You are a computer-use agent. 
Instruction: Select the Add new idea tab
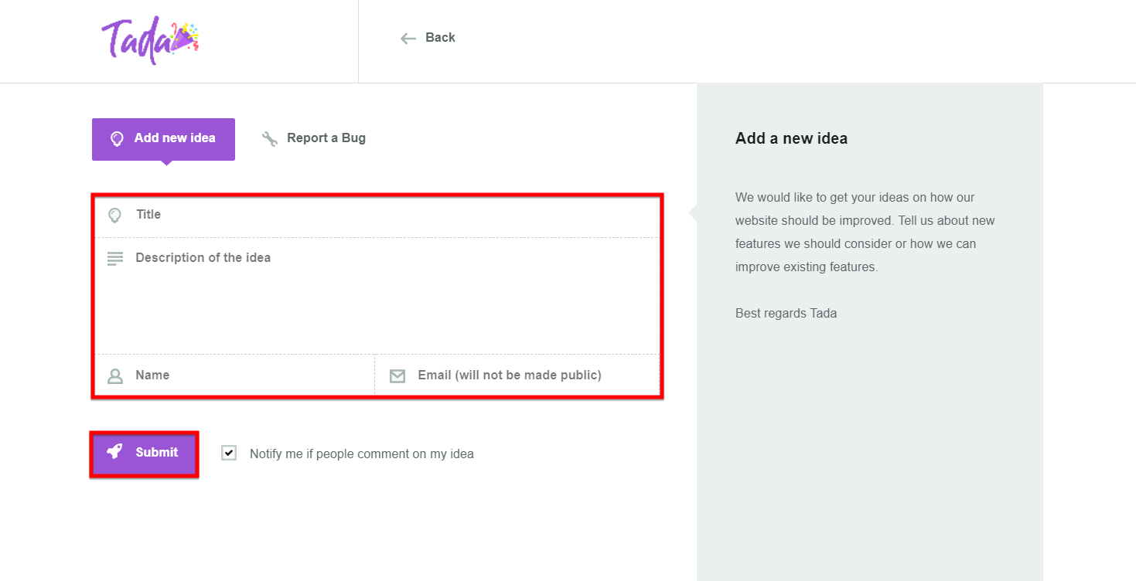pyautogui.click(x=163, y=139)
